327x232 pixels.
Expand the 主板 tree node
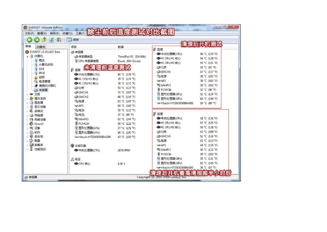27,94
